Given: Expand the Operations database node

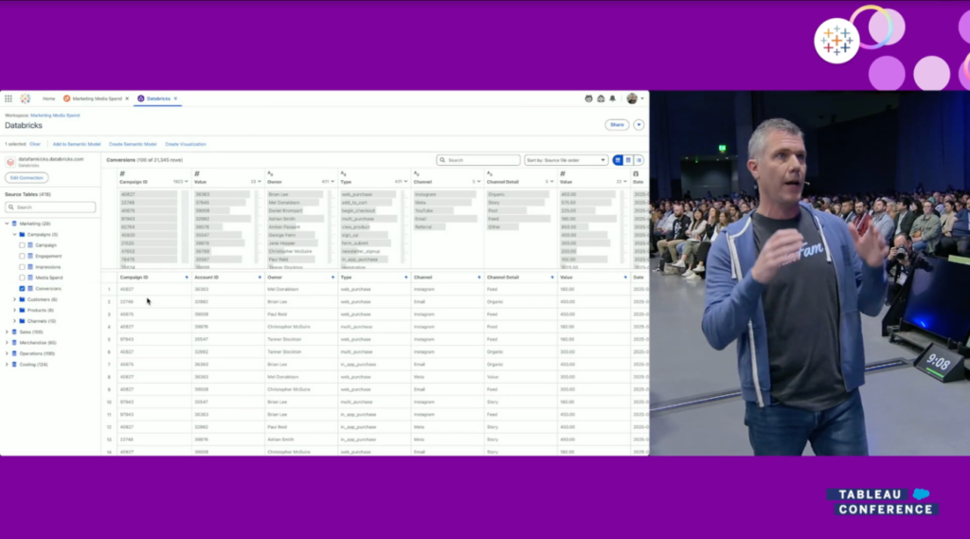Looking at the screenshot, I should [7, 353].
